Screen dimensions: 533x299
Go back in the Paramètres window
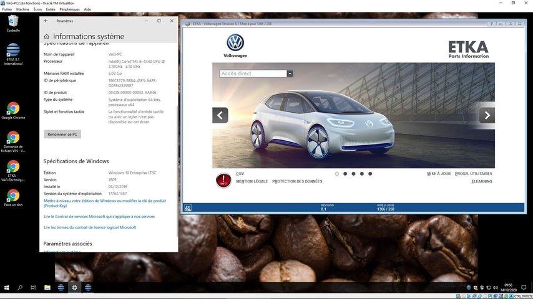(x=46, y=21)
